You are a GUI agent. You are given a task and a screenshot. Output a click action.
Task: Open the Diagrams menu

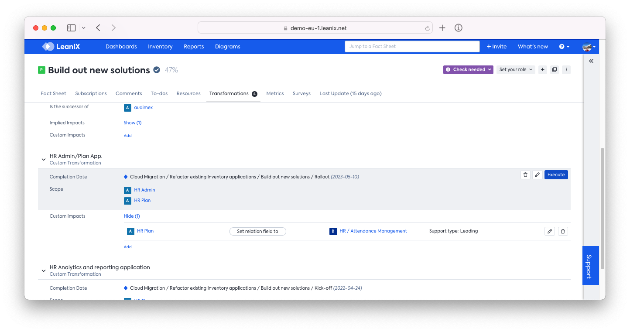pyautogui.click(x=228, y=47)
